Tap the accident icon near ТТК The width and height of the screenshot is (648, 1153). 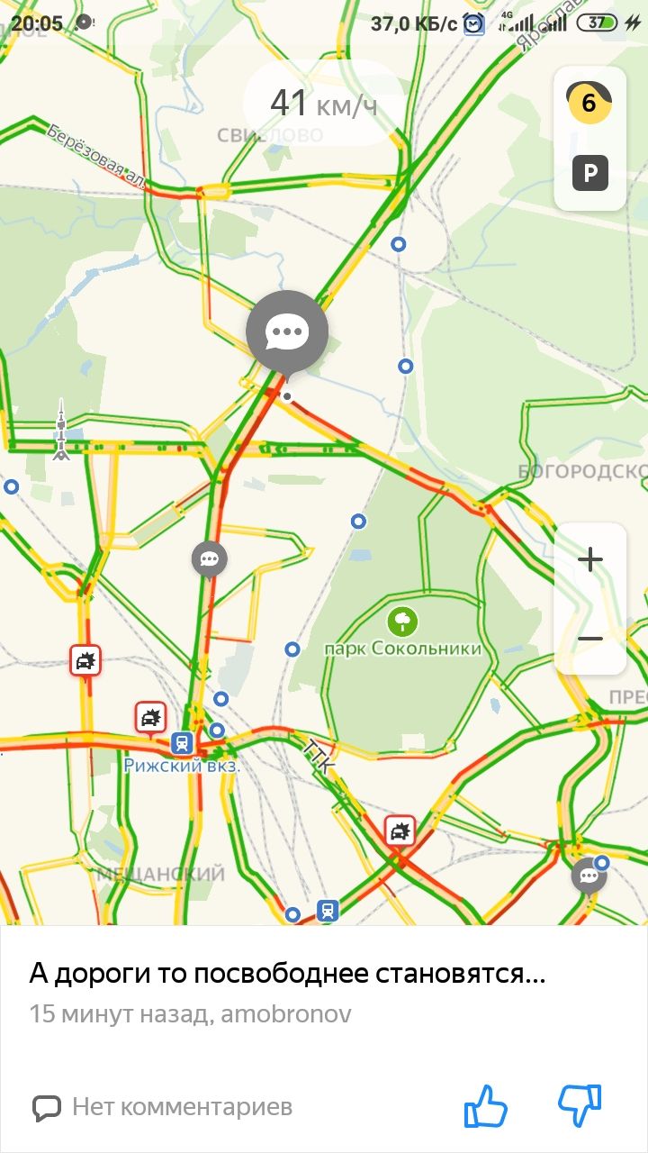click(x=400, y=830)
